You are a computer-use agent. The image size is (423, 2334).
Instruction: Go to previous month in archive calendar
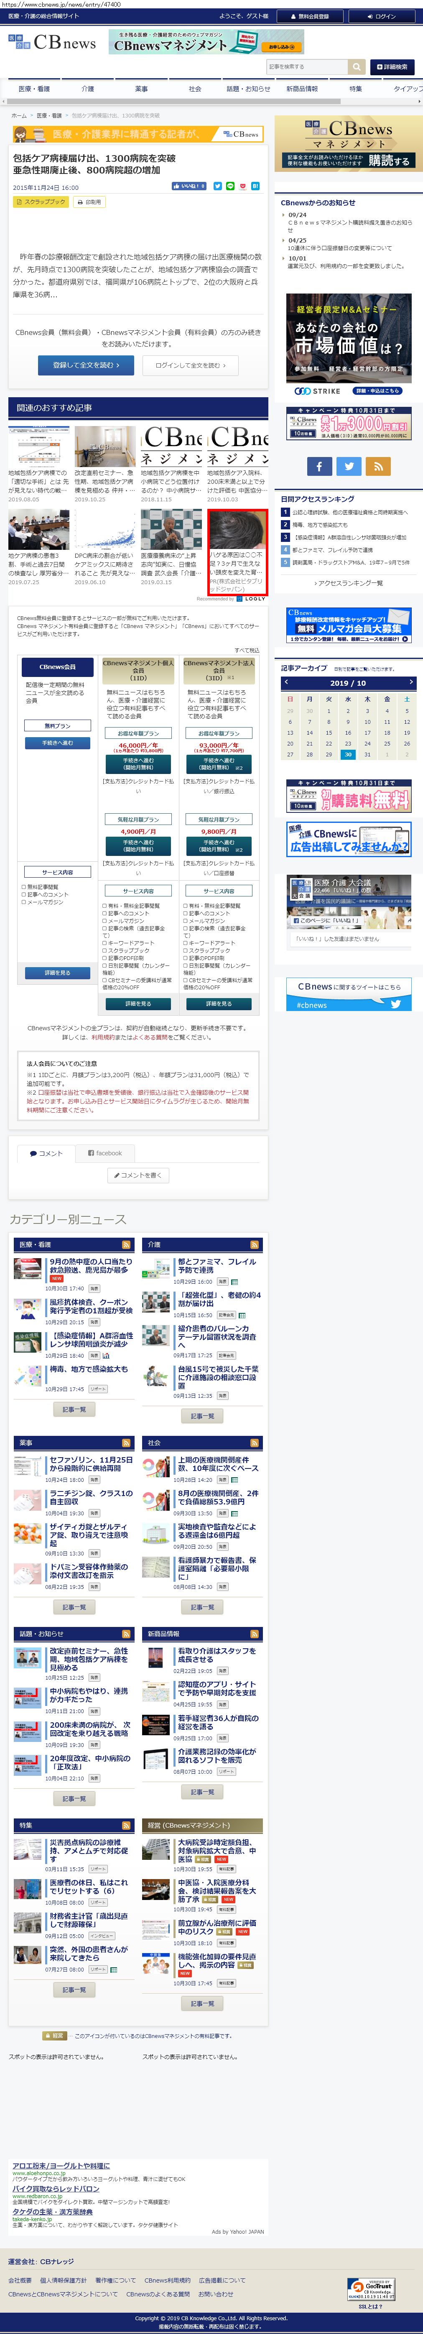click(286, 682)
